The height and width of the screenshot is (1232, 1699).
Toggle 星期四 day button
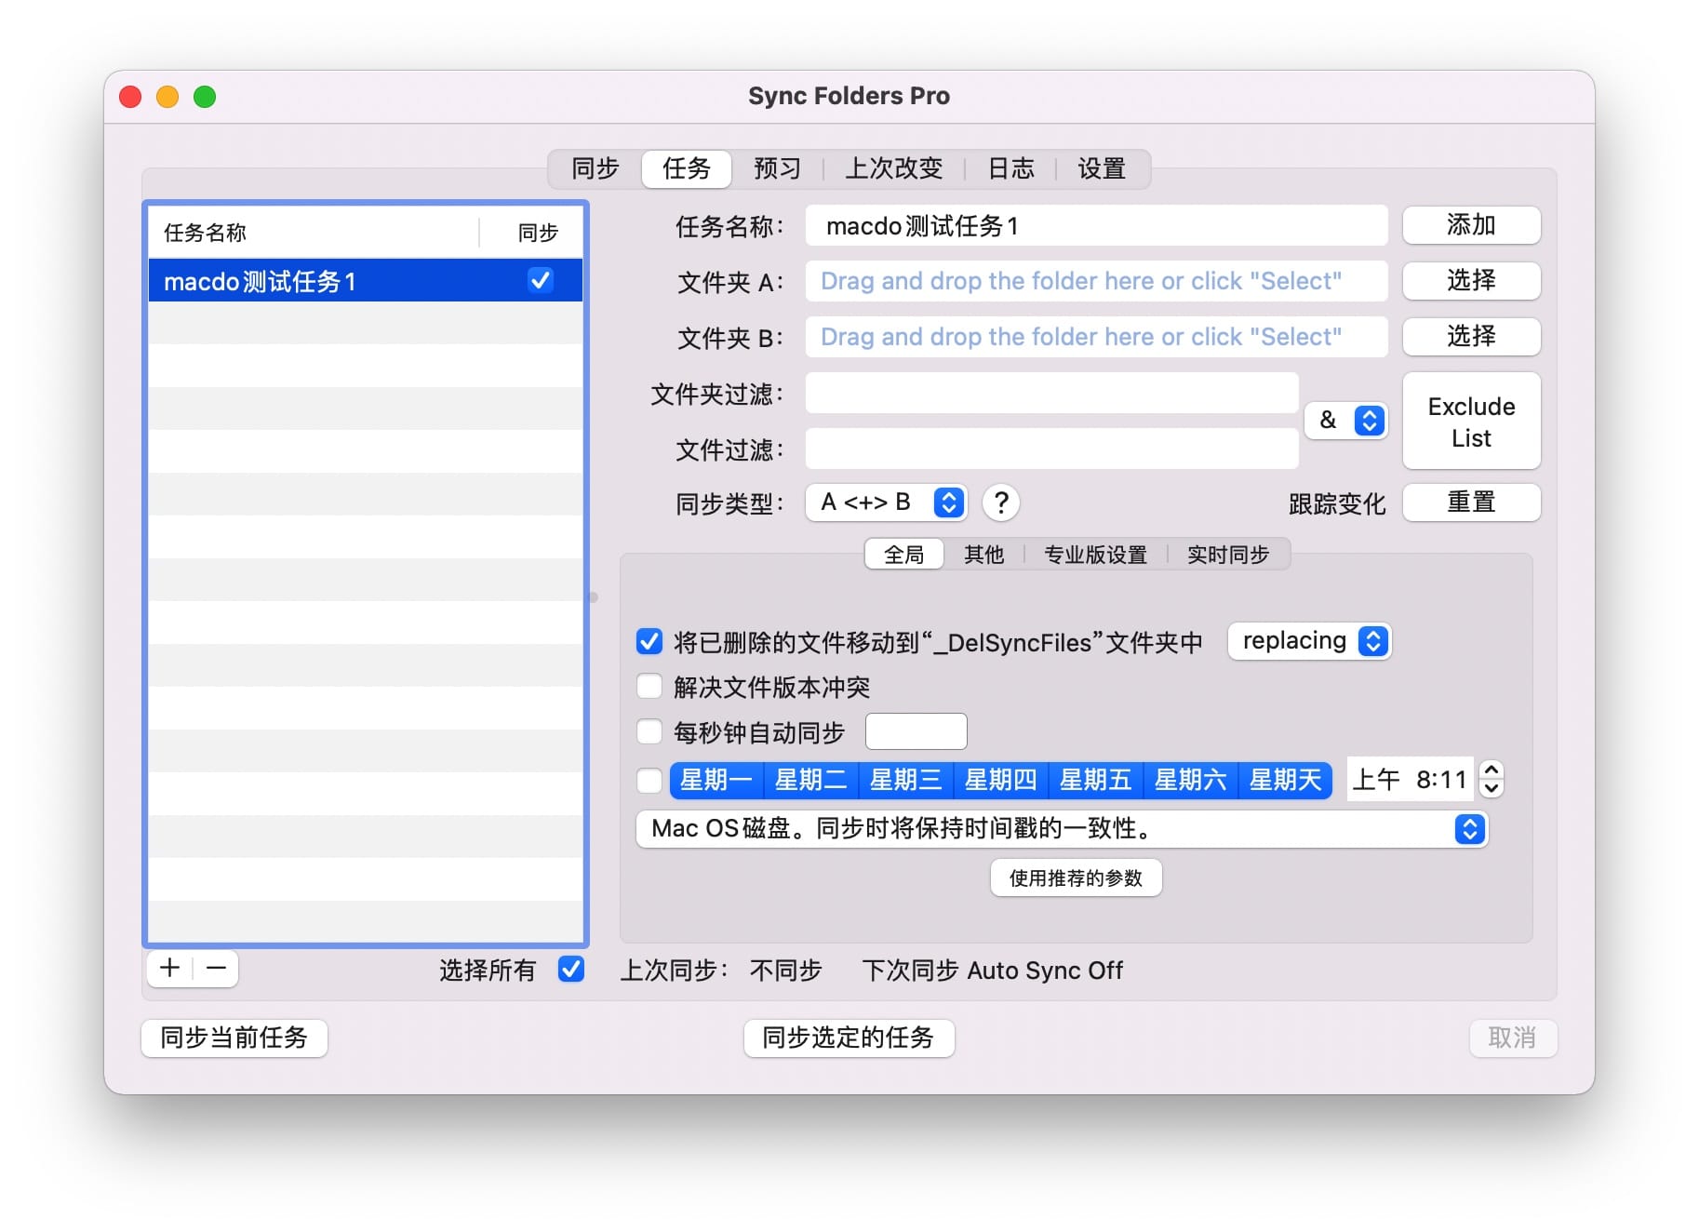pos(1000,780)
